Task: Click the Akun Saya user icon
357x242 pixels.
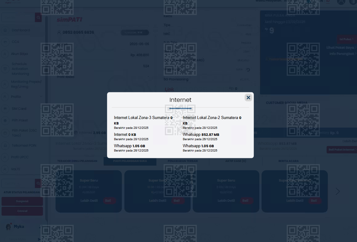Action: tap(5, 54)
